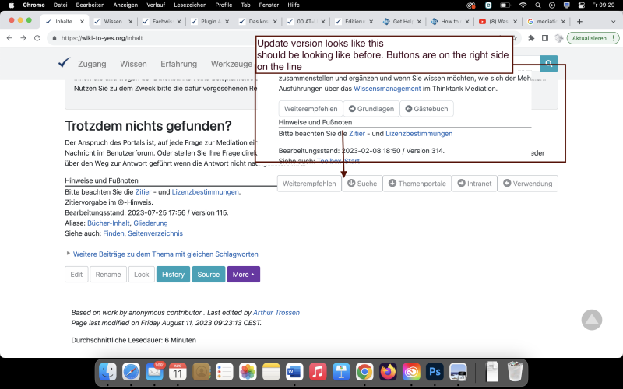Click the scroll-to-top arrow icon
This screenshot has width=623, height=389.
pos(592,319)
